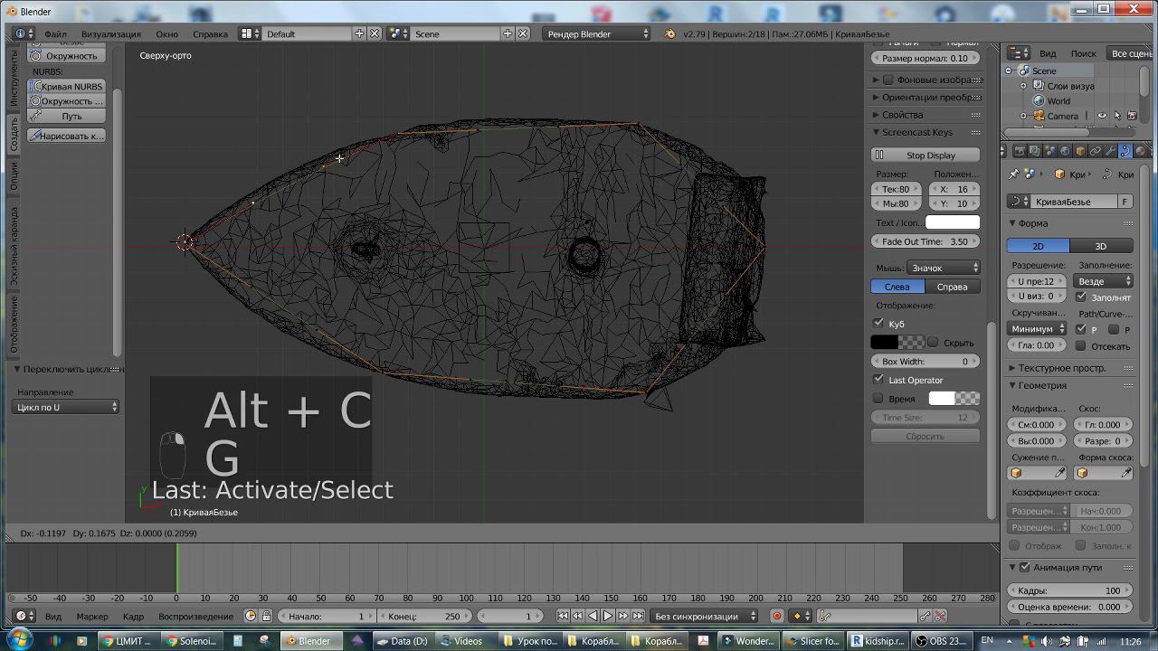Click the Blender logo in info bar

coord(669,33)
